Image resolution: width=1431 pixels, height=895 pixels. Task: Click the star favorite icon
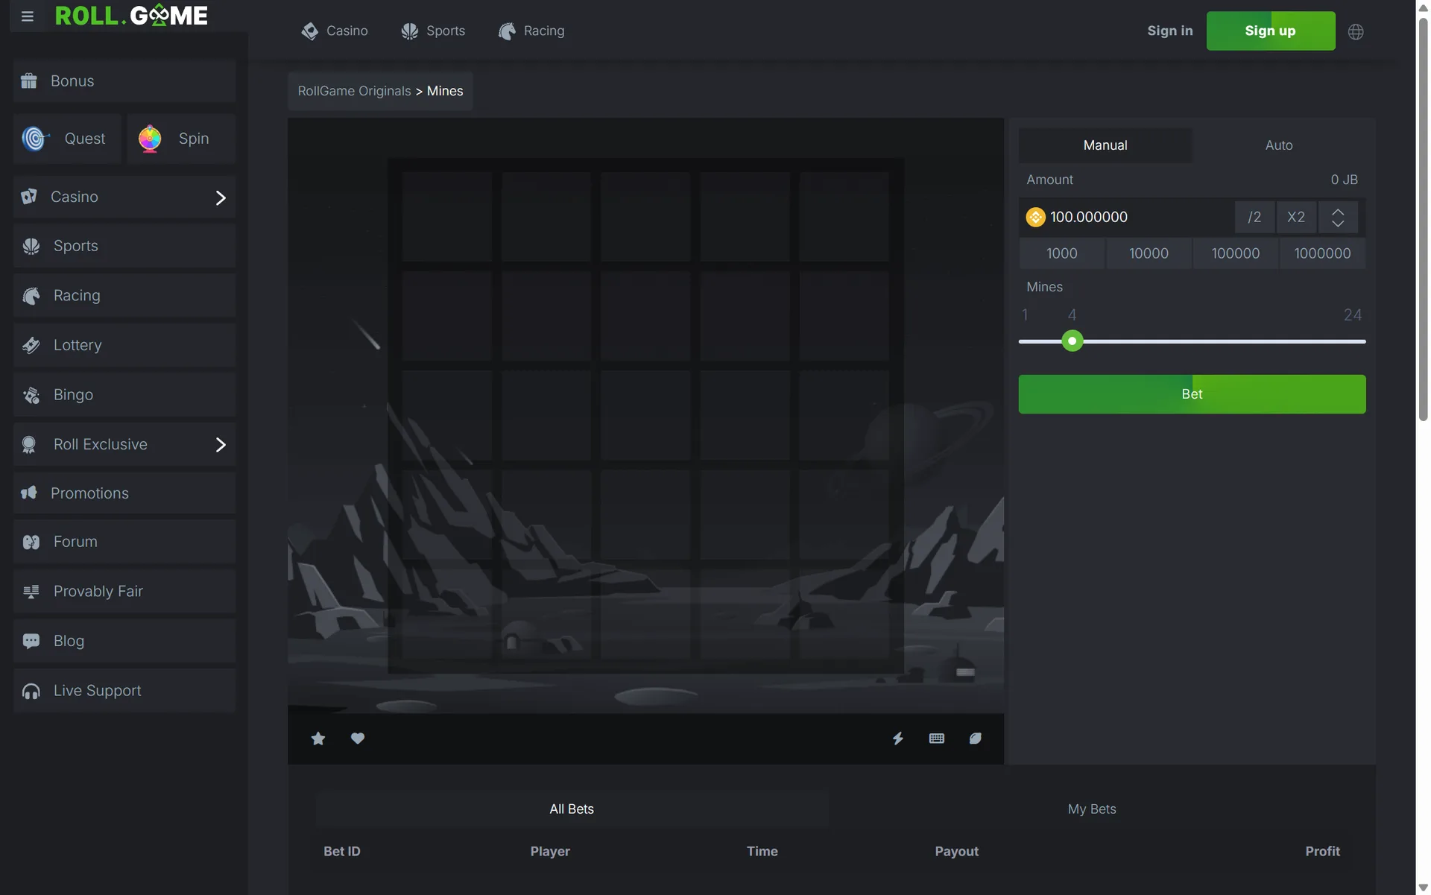(318, 739)
